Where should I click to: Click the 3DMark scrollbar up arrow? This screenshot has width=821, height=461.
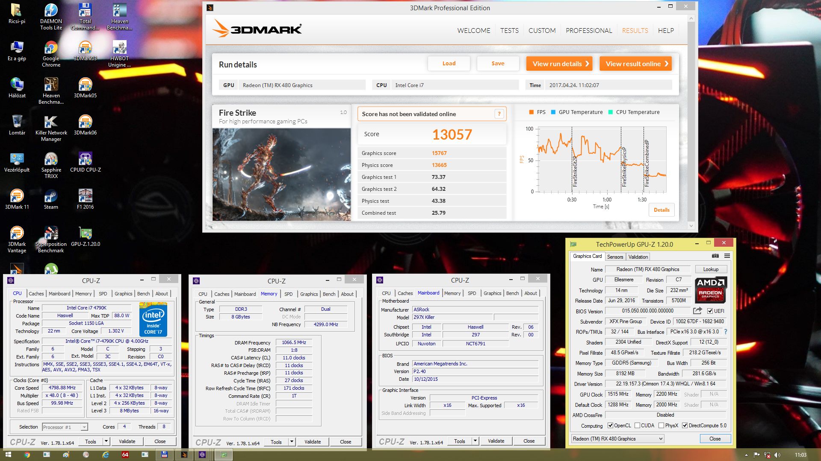point(691,19)
